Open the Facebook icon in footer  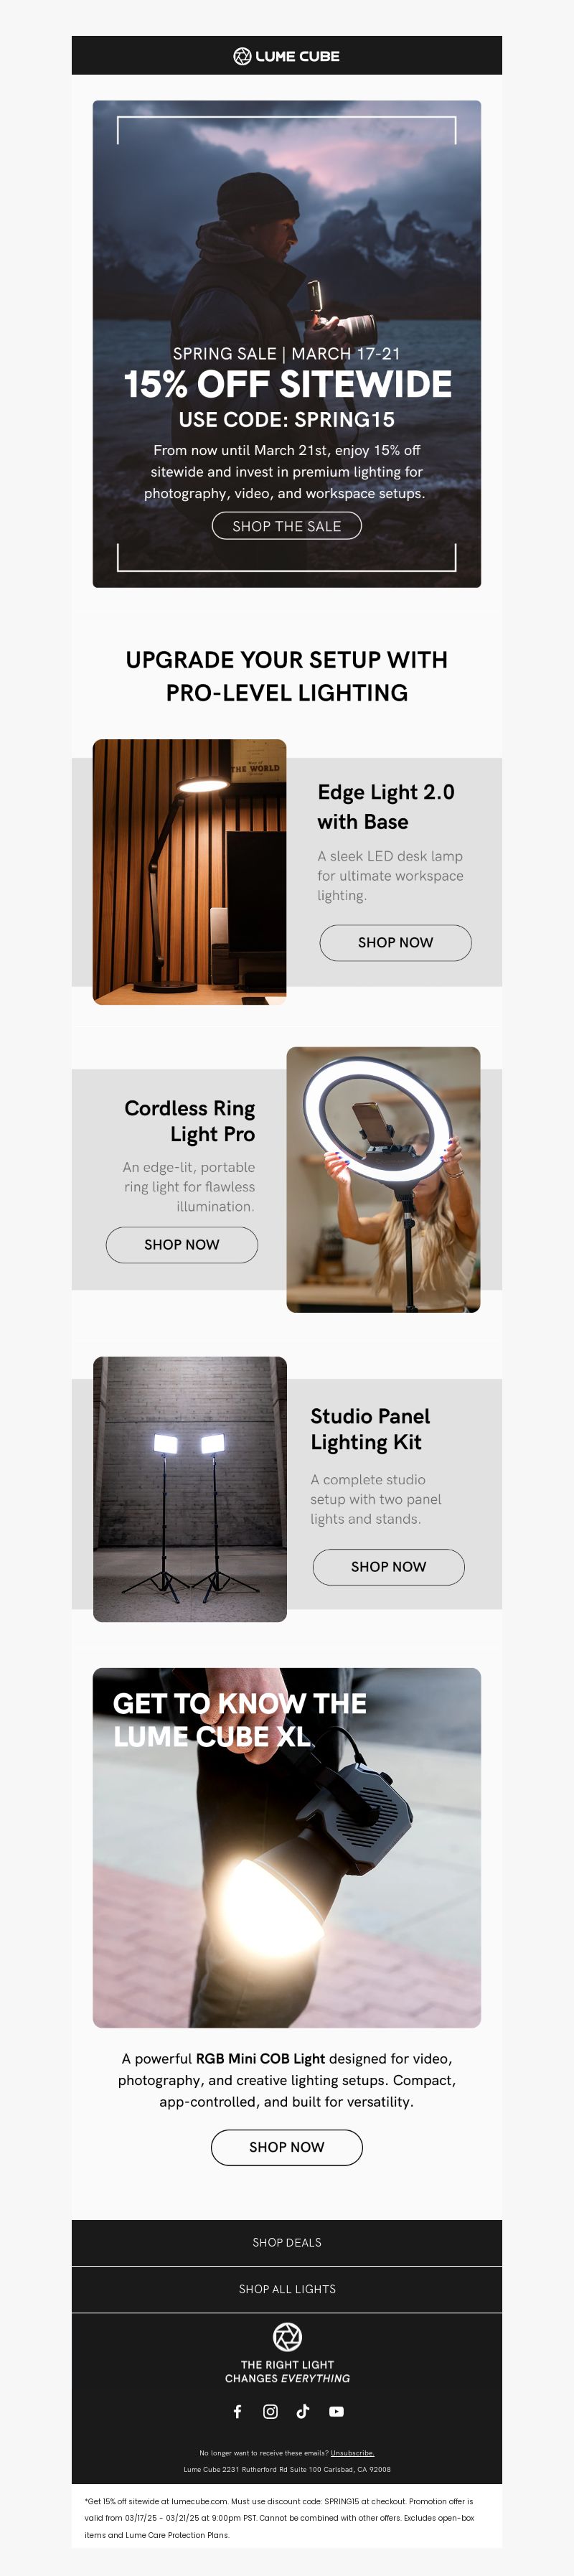[x=237, y=2411]
